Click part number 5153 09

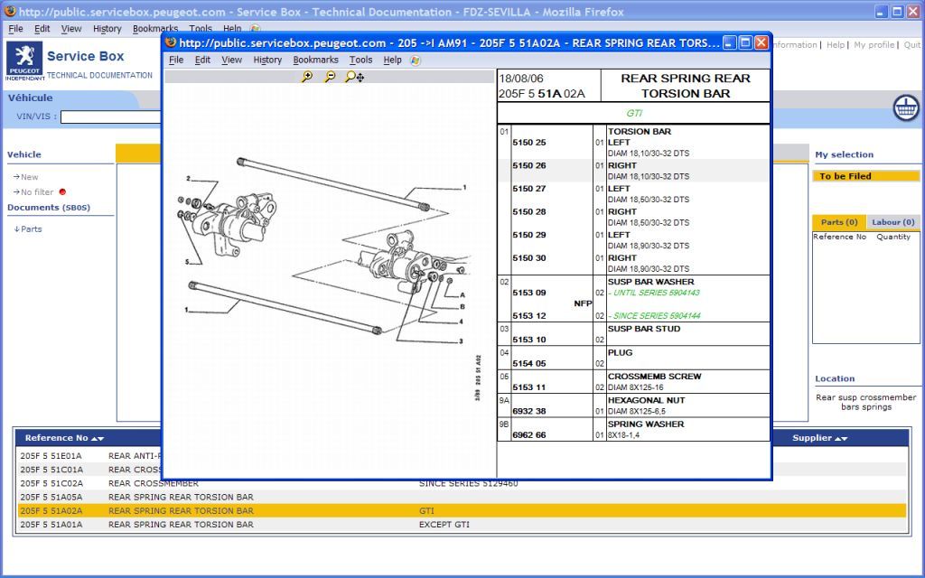tap(529, 293)
